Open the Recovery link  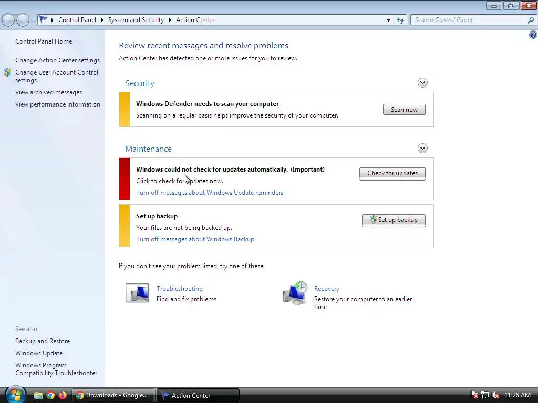pos(327,289)
